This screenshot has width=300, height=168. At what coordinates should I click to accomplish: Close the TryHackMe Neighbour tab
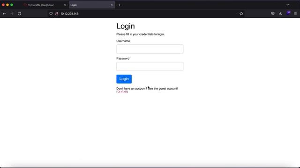point(65,5)
